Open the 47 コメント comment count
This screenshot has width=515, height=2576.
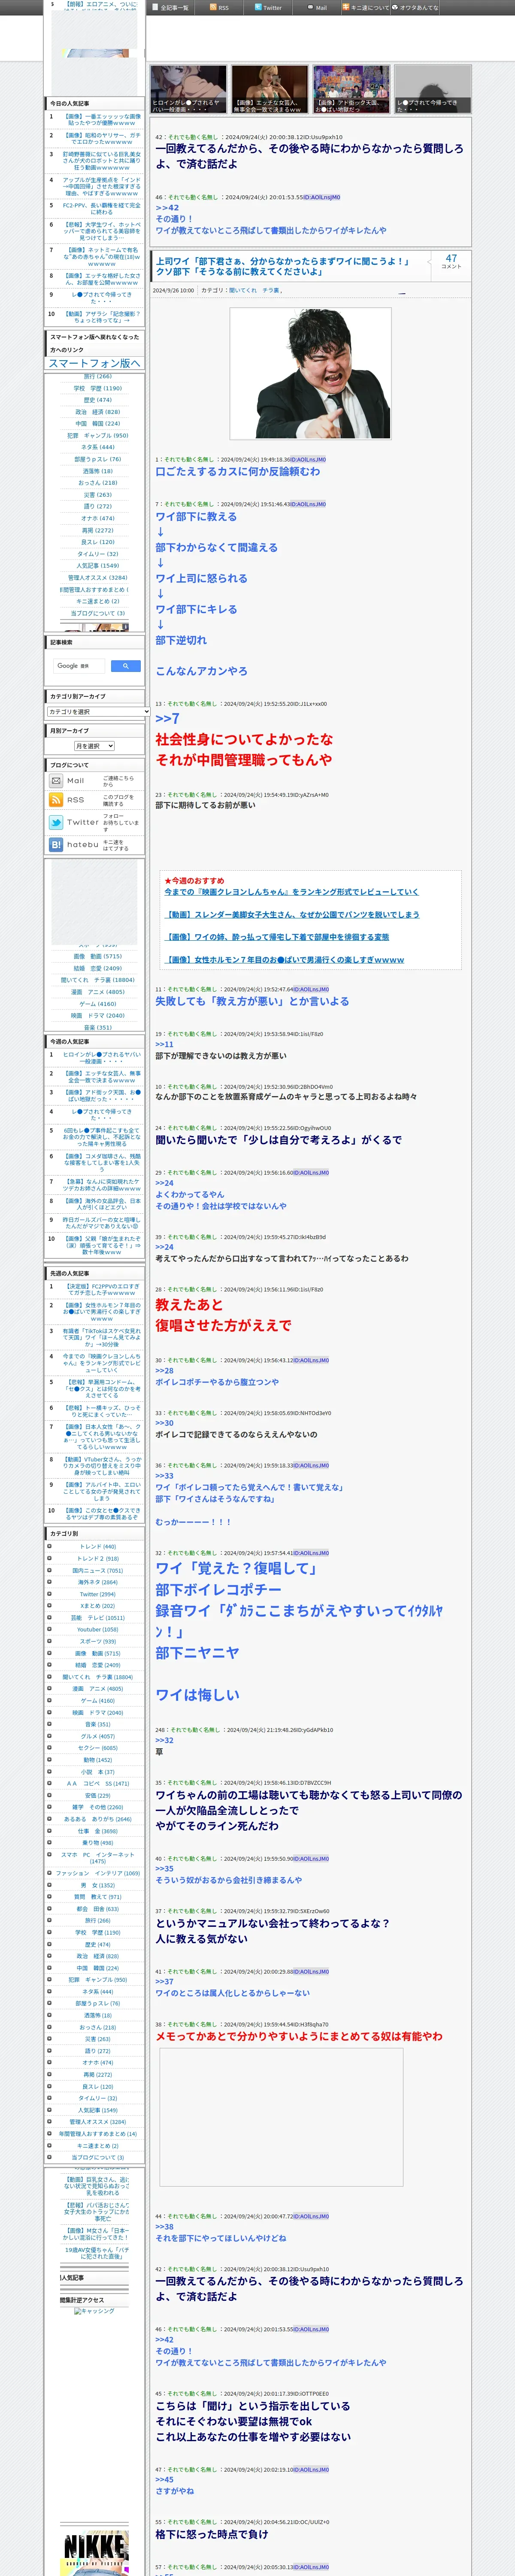pyautogui.click(x=451, y=261)
